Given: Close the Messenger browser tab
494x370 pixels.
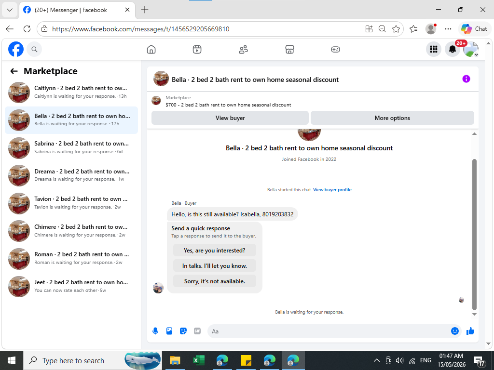Looking at the screenshot, I should [x=127, y=10].
